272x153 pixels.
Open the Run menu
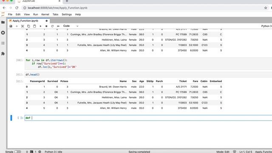click(x=36, y=14)
